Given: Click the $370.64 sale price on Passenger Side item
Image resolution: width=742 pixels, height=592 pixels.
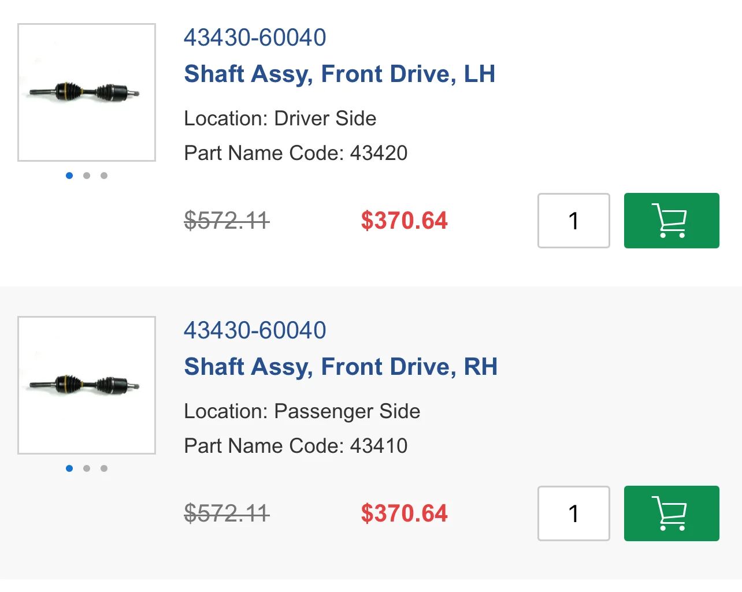Looking at the screenshot, I should [x=405, y=513].
